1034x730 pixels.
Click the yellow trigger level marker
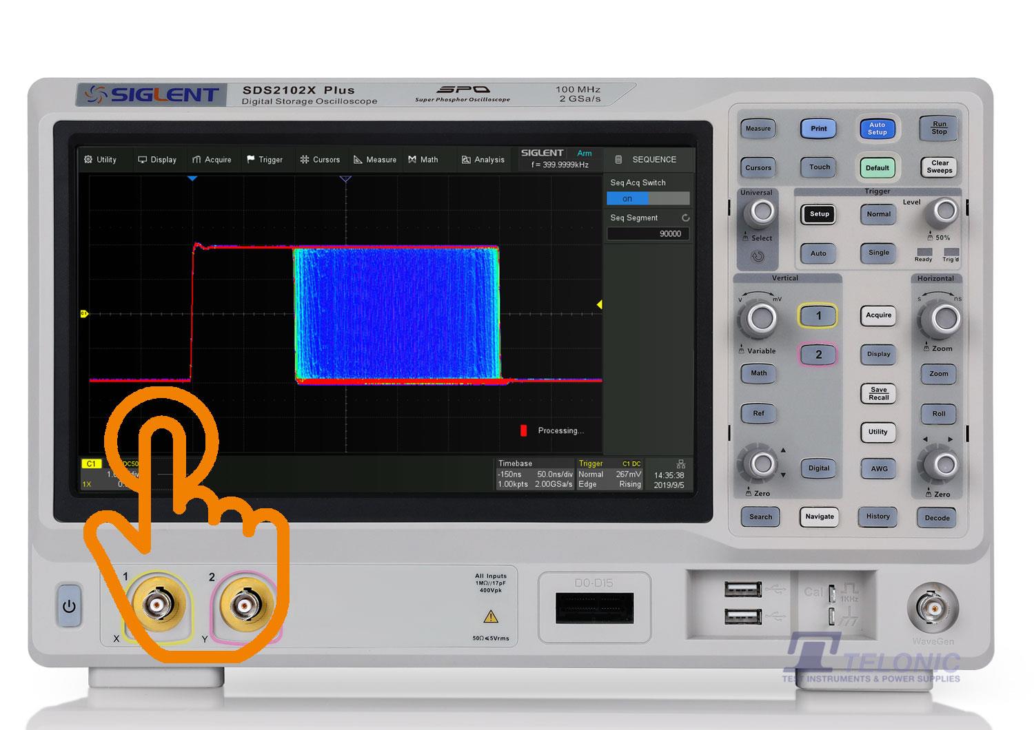(599, 304)
